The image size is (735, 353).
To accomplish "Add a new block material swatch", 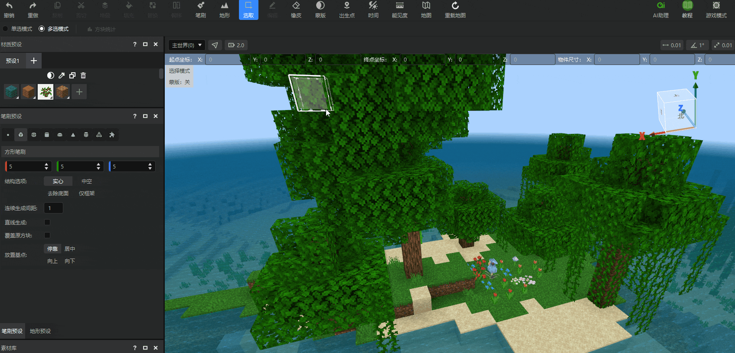I will 79,92.
